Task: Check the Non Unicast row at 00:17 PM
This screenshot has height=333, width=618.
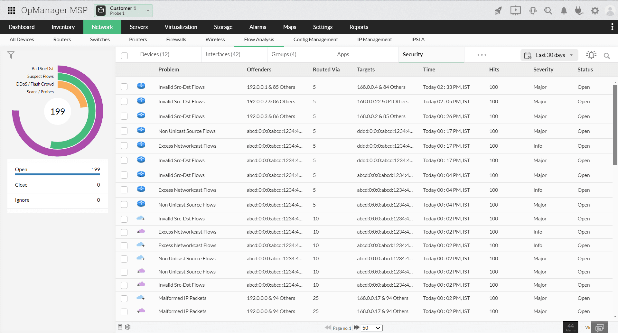Action: tap(124, 131)
